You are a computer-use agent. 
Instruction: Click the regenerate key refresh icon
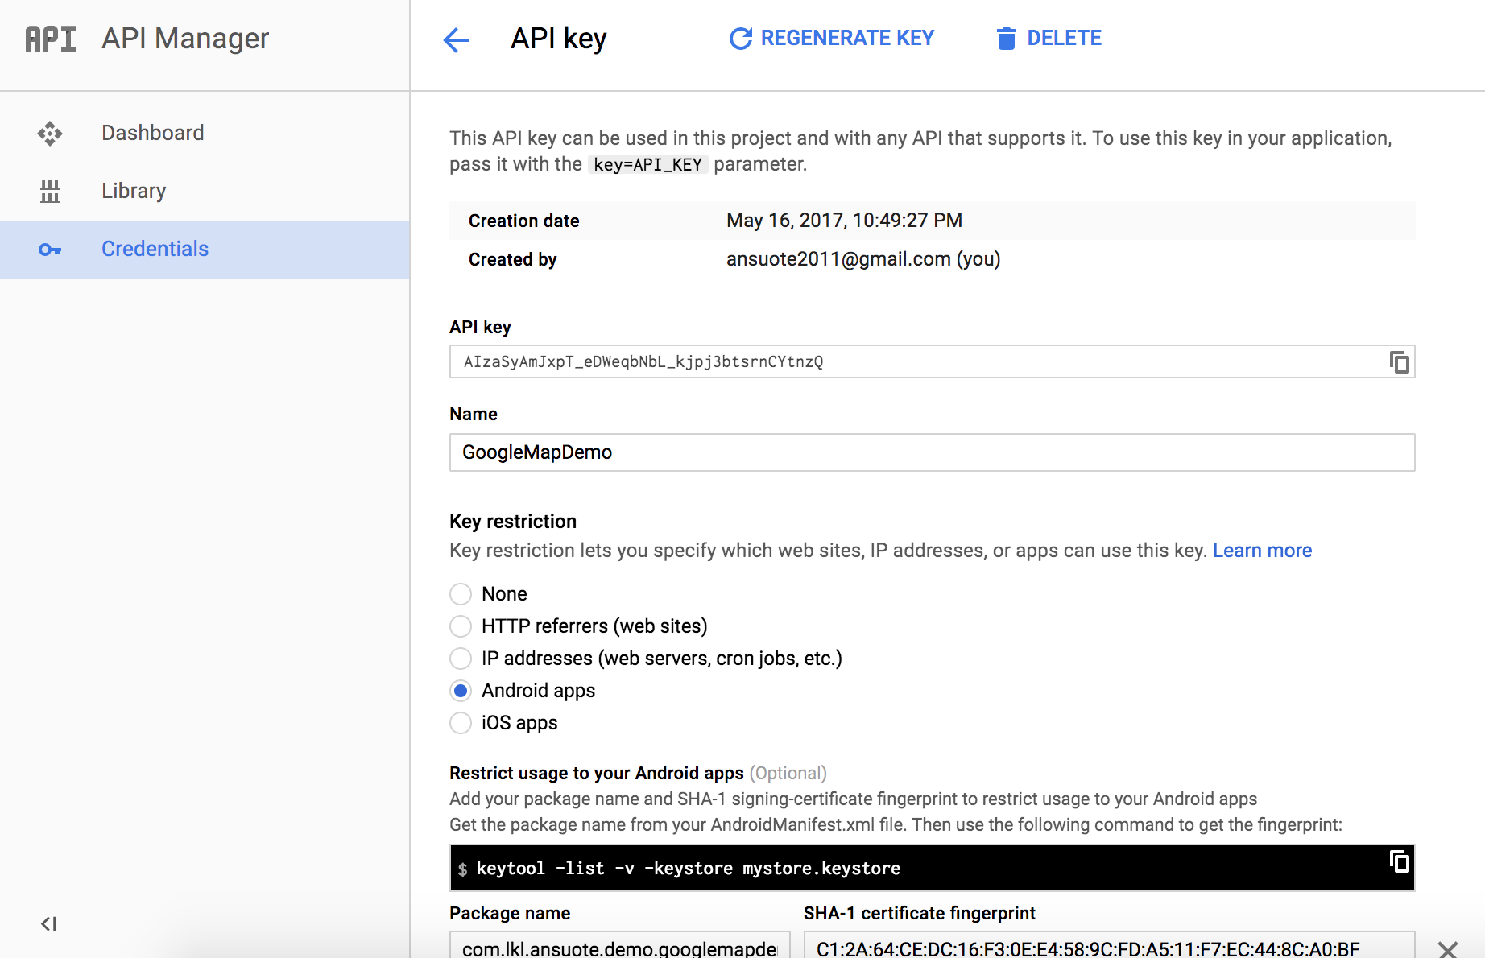click(740, 39)
